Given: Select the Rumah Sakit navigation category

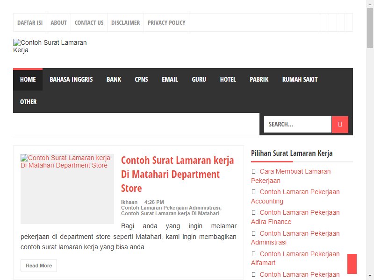Looking at the screenshot, I should (300, 79).
